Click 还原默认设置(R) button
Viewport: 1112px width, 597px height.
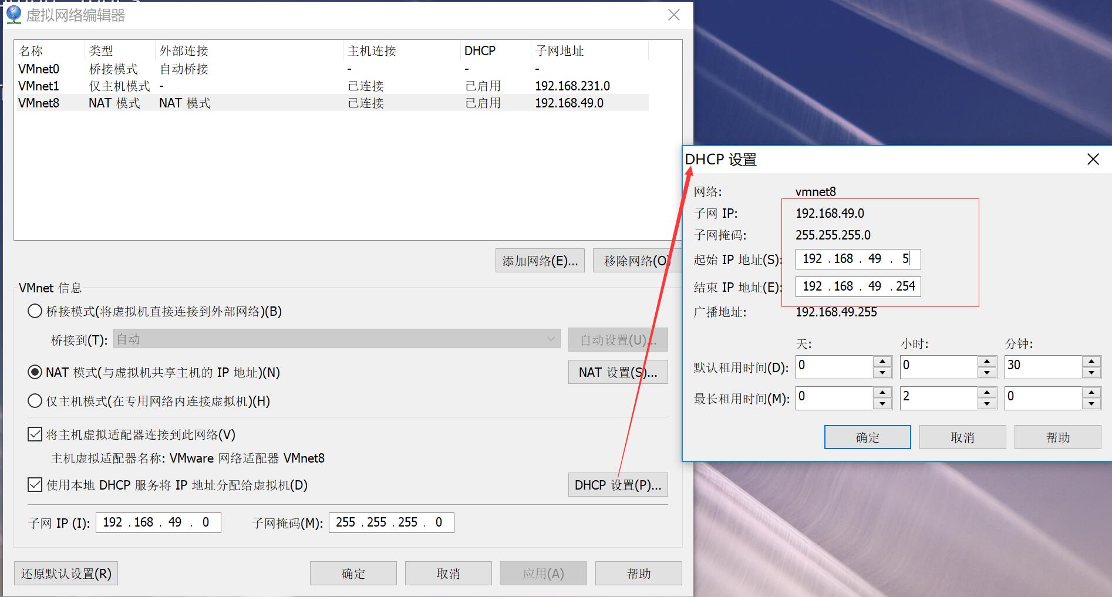click(x=66, y=574)
